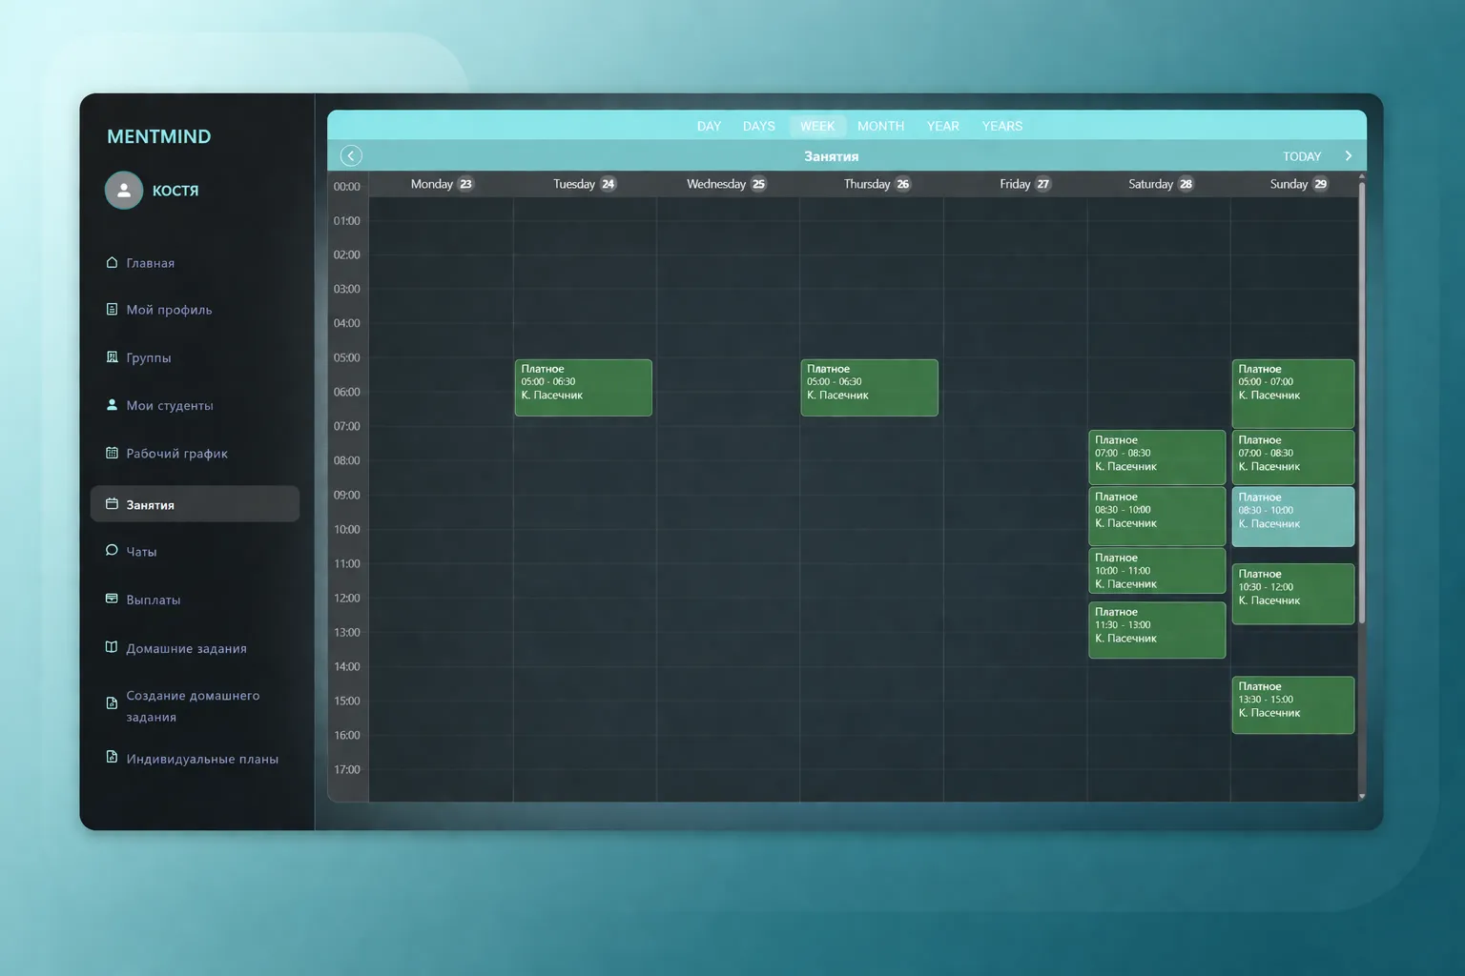Go to previous week with left arrow
1465x976 pixels.
pyautogui.click(x=351, y=155)
